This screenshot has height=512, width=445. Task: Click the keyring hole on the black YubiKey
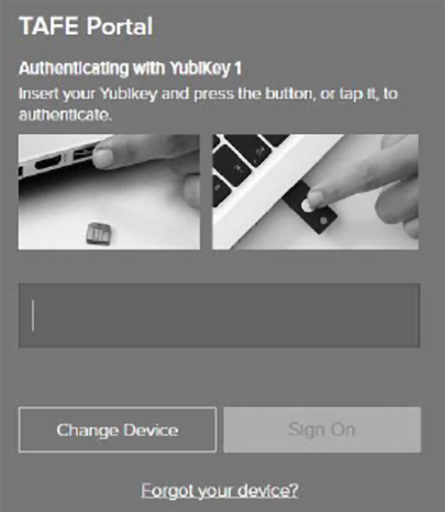[323, 220]
